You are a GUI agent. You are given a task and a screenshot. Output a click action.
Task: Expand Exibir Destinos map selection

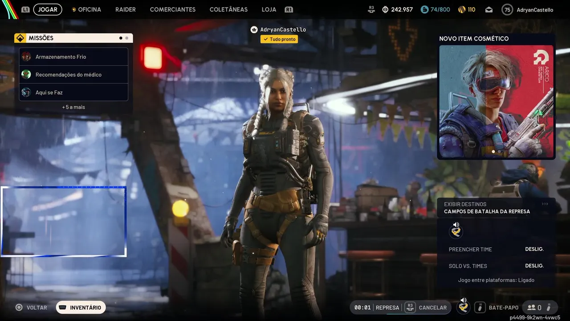coord(496,207)
